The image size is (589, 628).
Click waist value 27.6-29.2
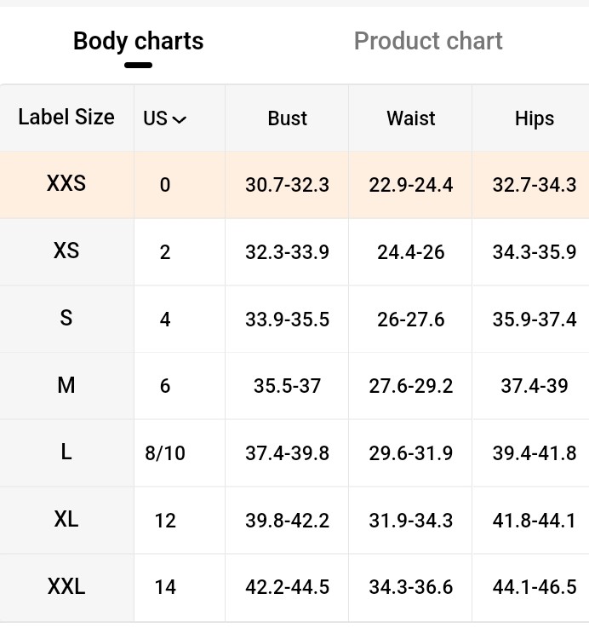pos(411,386)
